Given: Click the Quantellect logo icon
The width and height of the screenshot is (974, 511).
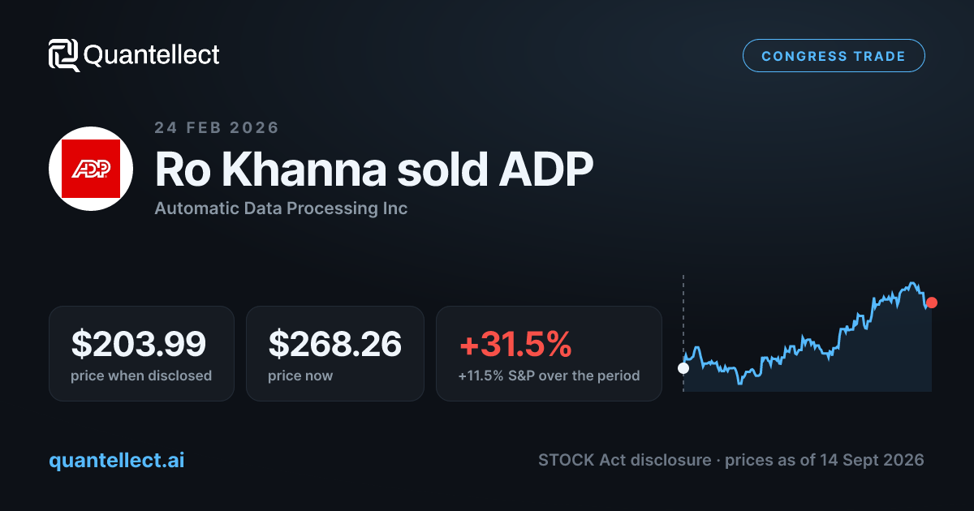Looking at the screenshot, I should pyautogui.click(x=64, y=55).
